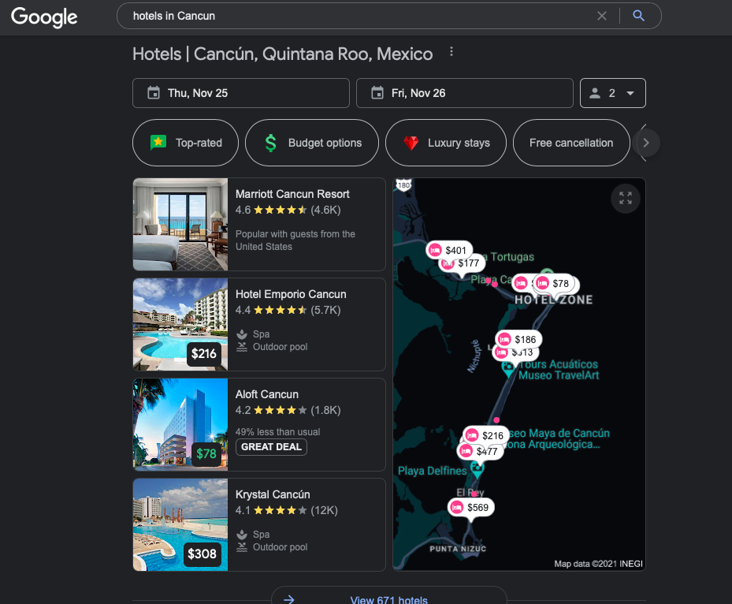The width and height of the screenshot is (732, 604).
Task: Open the Marriott Cancun Resort listing title
Action: [x=292, y=194]
